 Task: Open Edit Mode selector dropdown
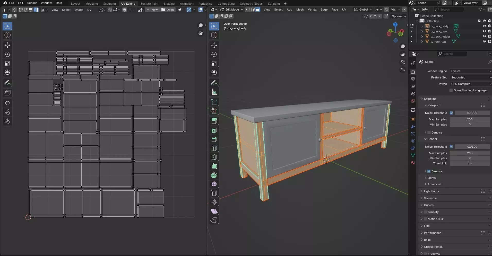pyautogui.click(x=231, y=10)
